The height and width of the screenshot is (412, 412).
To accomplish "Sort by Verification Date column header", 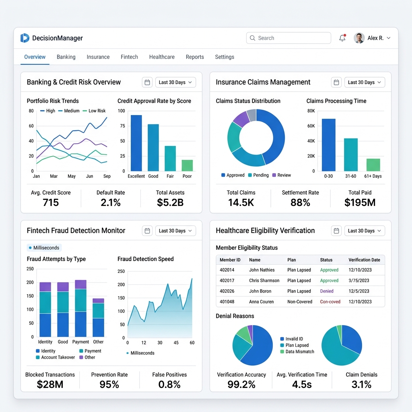I will (364, 260).
